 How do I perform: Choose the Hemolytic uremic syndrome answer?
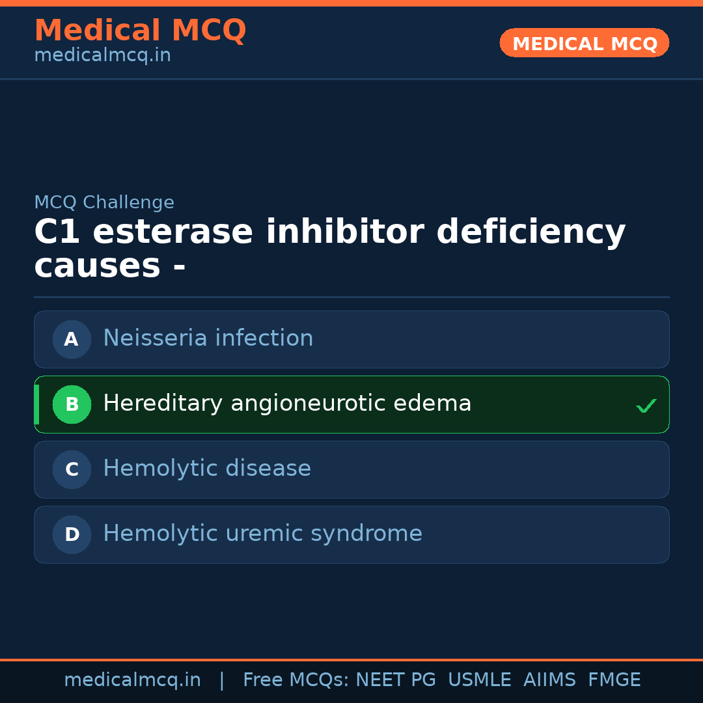[262, 534]
